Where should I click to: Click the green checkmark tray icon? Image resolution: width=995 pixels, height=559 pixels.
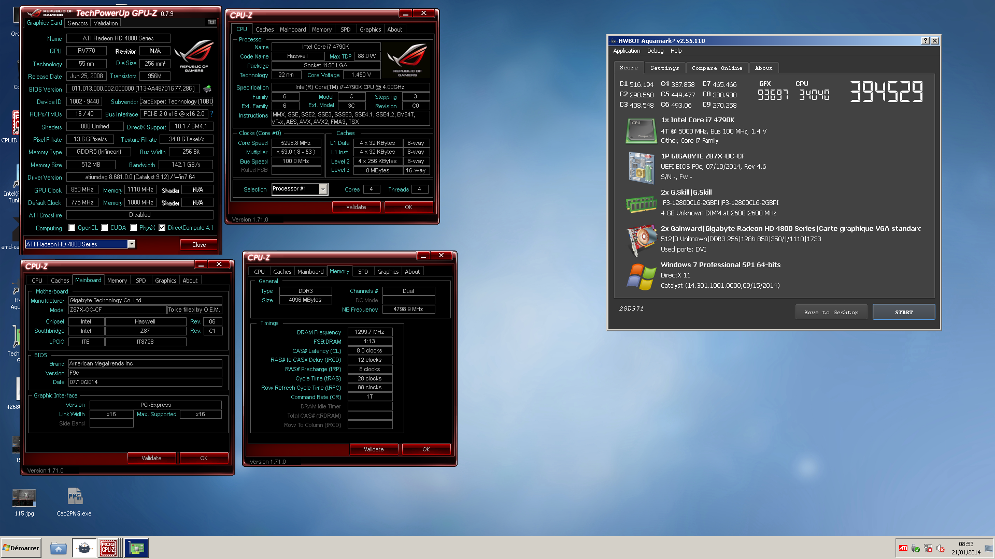coord(916,548)
